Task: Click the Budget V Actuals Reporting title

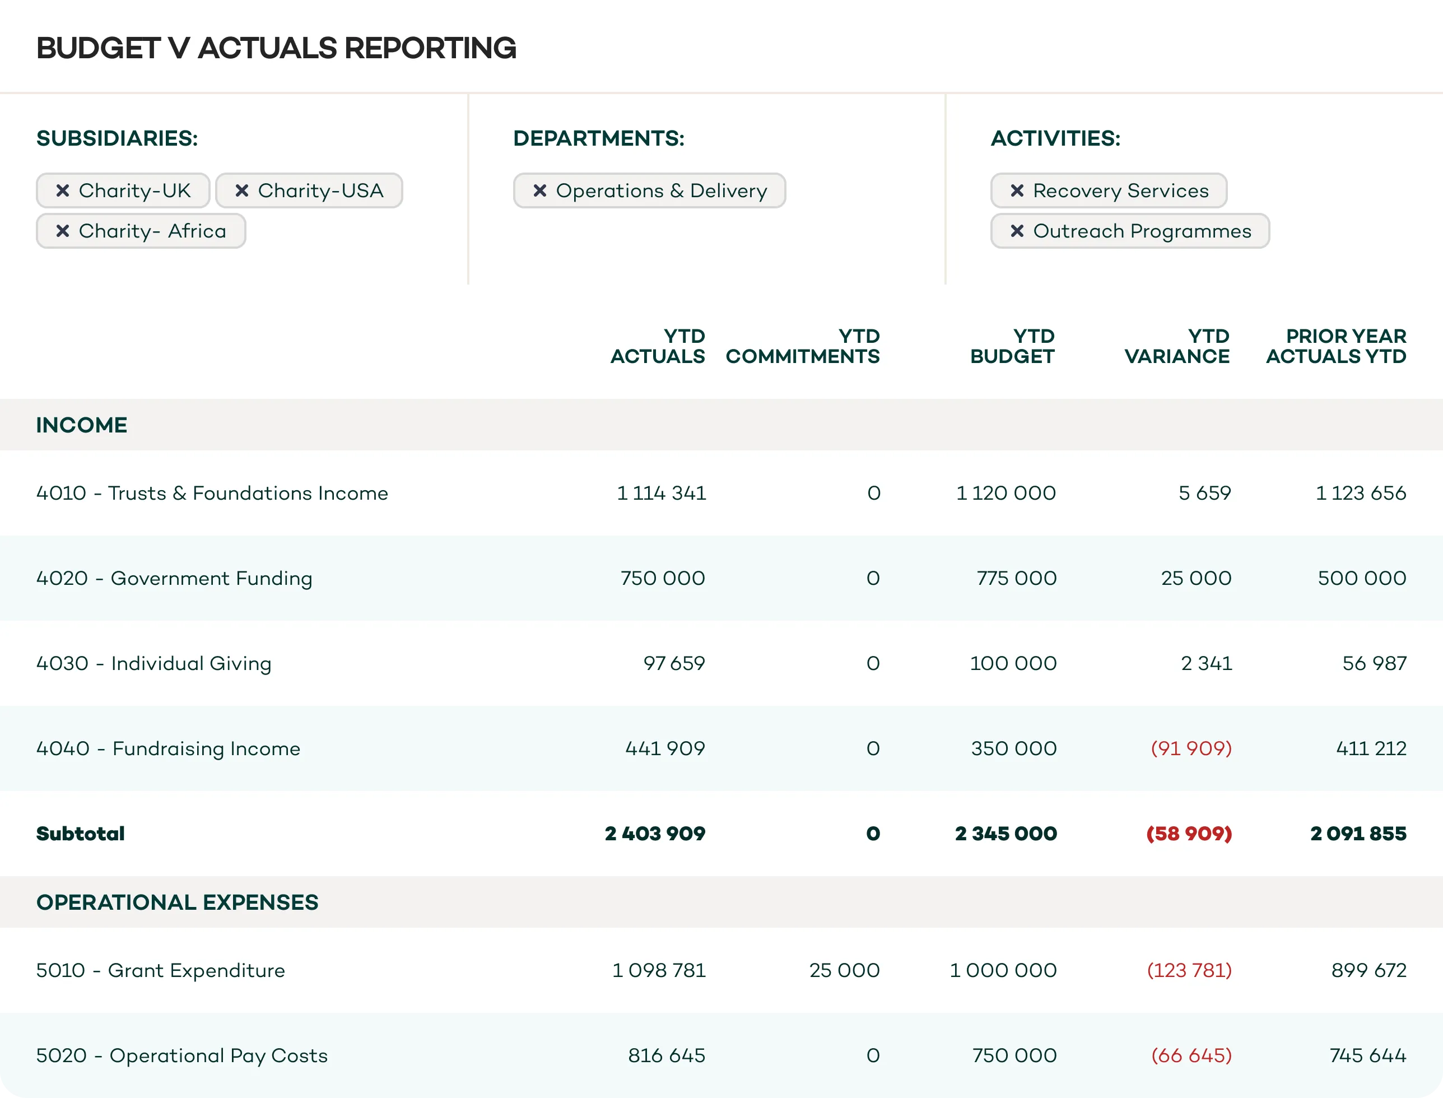Action: tap(276, 48)
